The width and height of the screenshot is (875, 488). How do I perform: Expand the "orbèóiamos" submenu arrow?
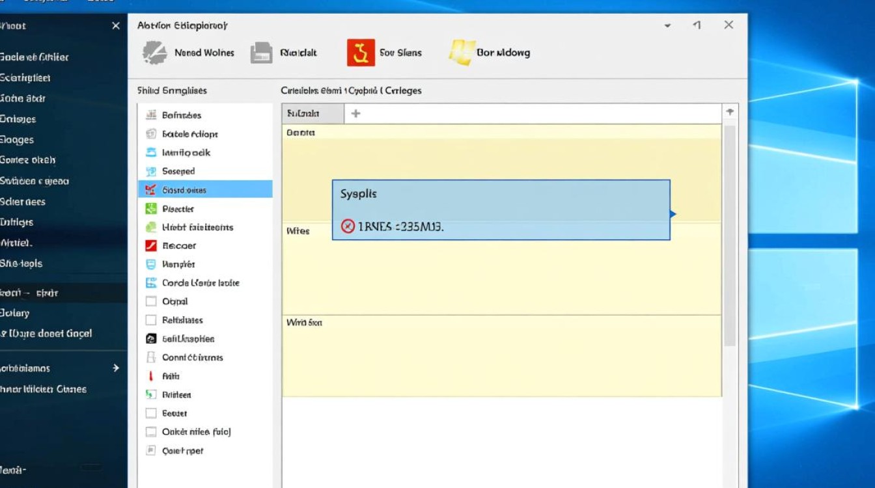(116, 368)
